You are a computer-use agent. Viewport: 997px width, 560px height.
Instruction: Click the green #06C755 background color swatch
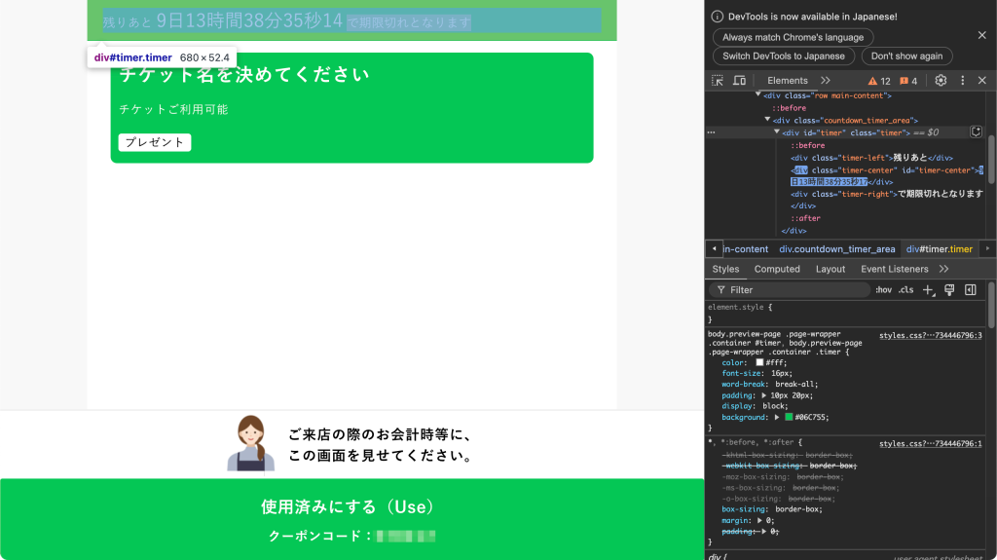789,417
